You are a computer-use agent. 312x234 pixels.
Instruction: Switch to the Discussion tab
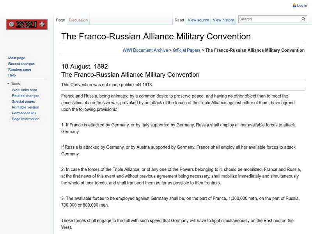[78, 20]
